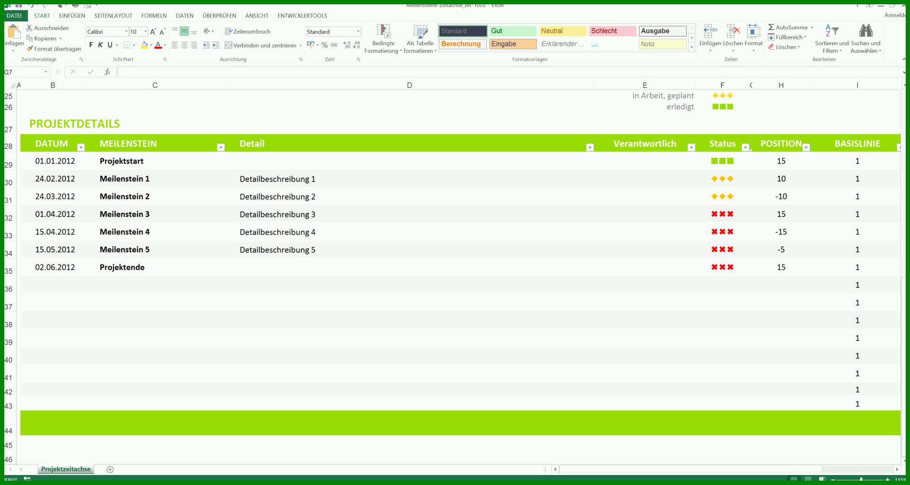Align text left icon

(175, 45)
